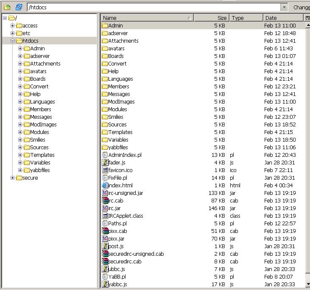310x290 pixels.
Task: Click the index.html browser icon
Action: coord(105,185)
